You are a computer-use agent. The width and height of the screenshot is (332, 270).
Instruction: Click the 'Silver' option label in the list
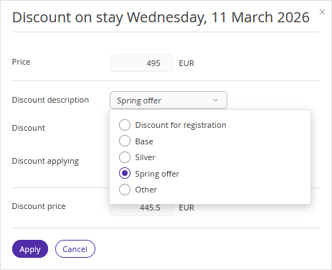click(145, 157)
